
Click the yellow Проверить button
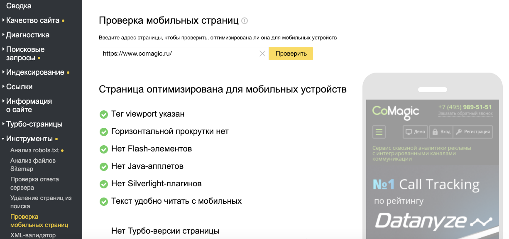(x=291, y=54)
